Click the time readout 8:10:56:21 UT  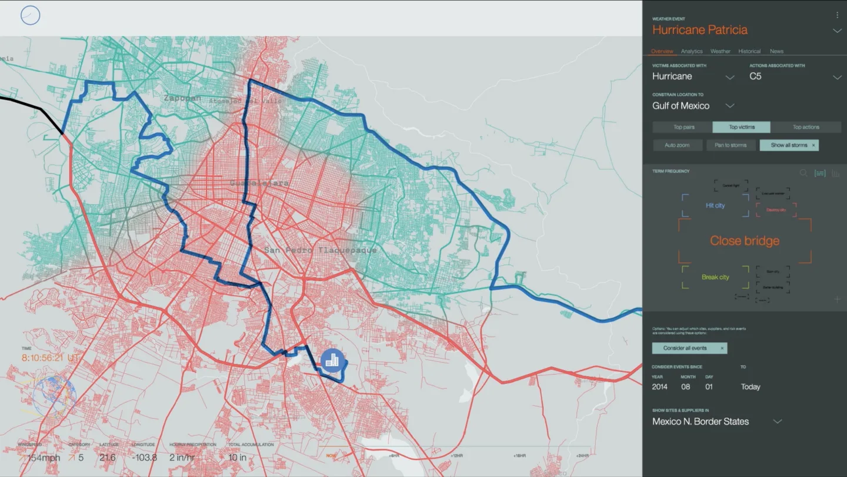51,358
